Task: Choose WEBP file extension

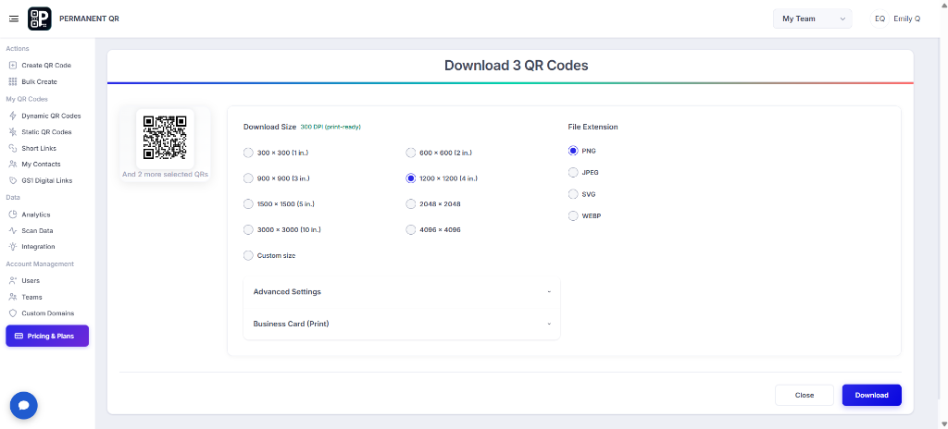Action: pyautogui.click(x=573, y=215)
